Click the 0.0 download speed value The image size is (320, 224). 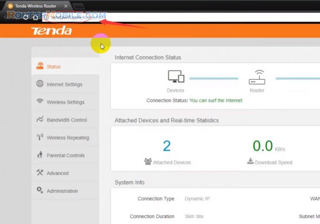263,146
